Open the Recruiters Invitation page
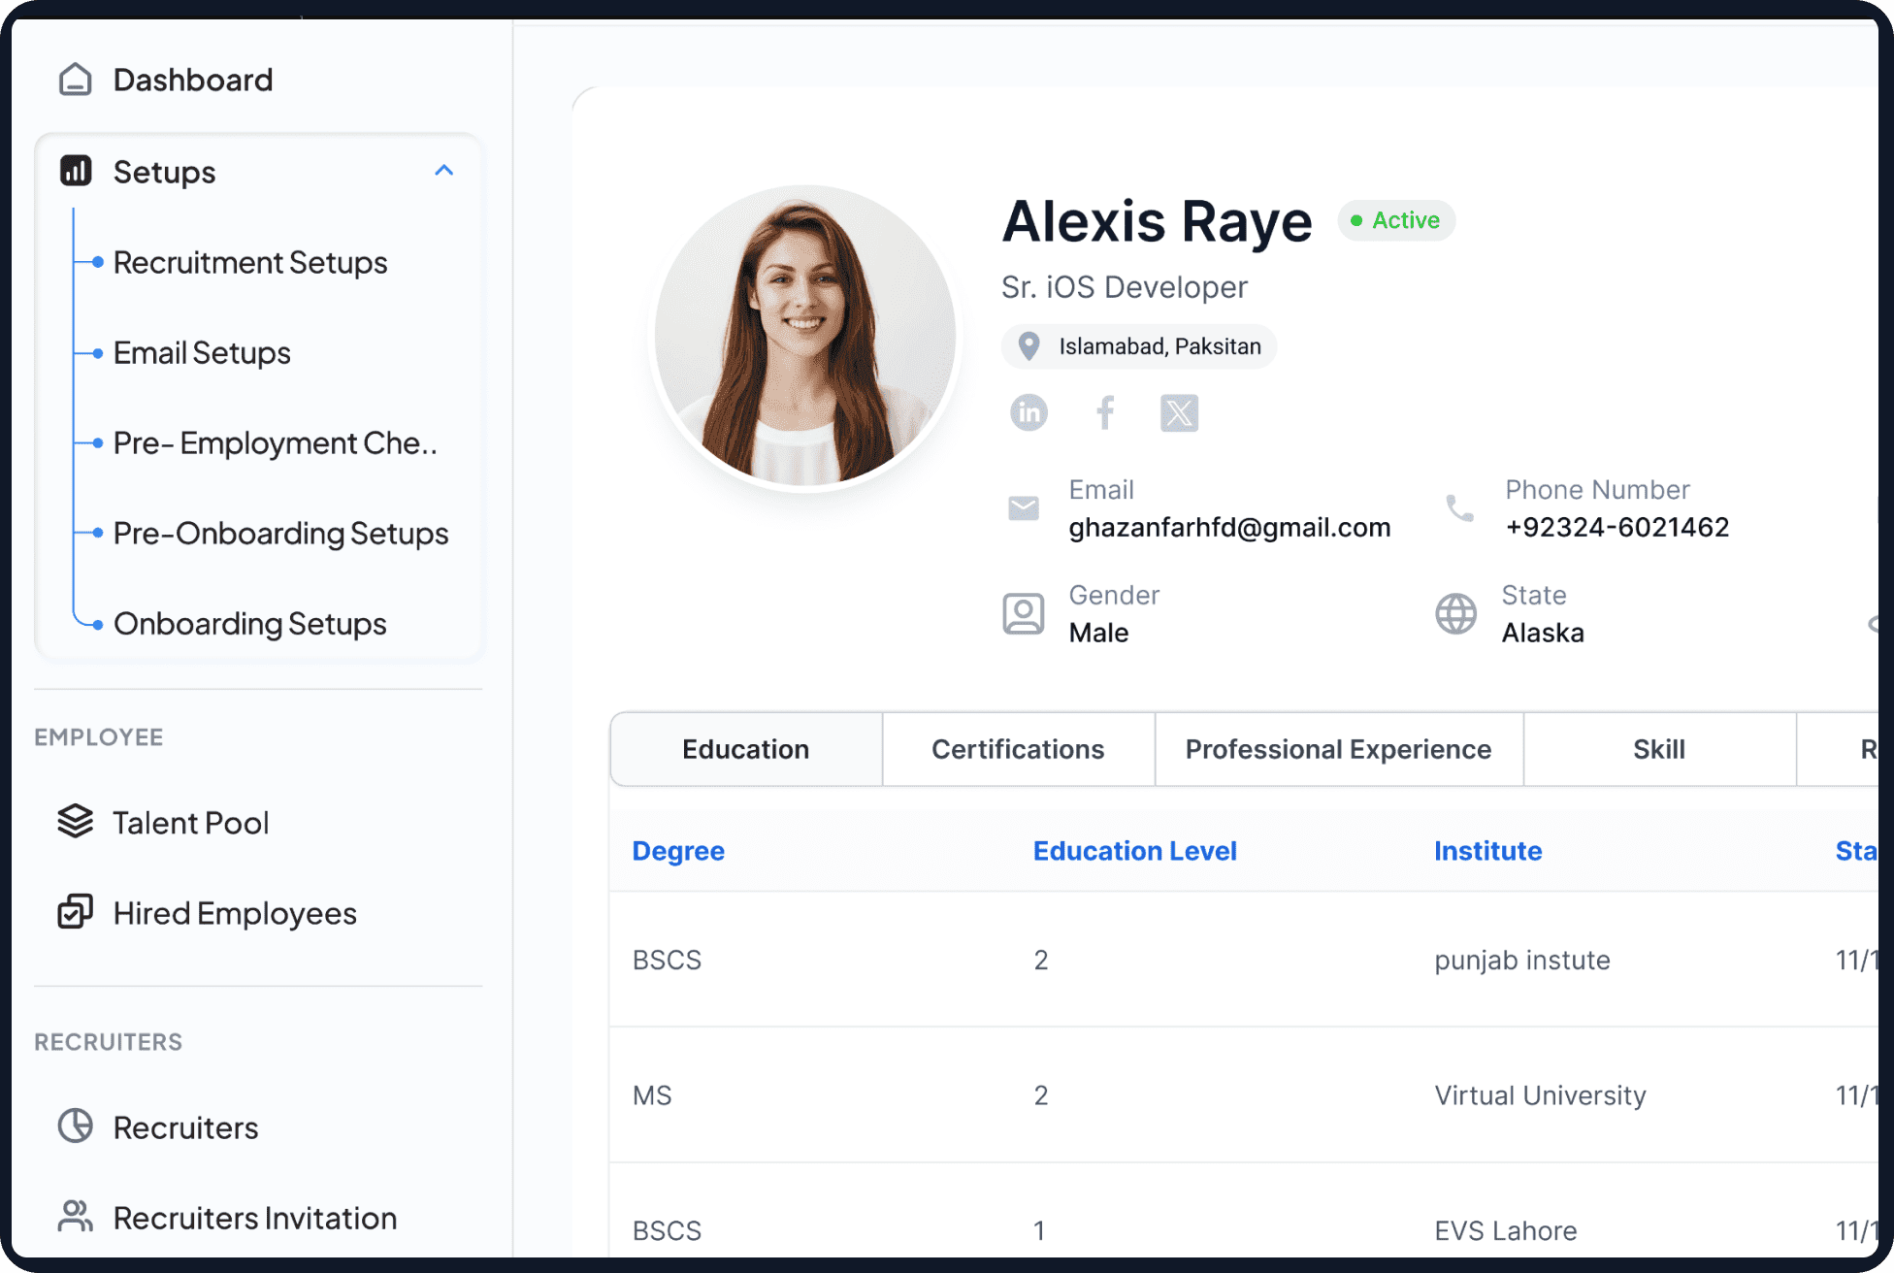This screenshot has height=1273, width=1894. click(255, 1217)
